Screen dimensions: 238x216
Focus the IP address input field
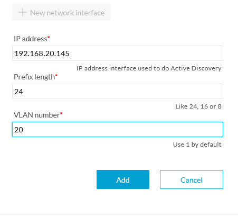pos(118,53)
